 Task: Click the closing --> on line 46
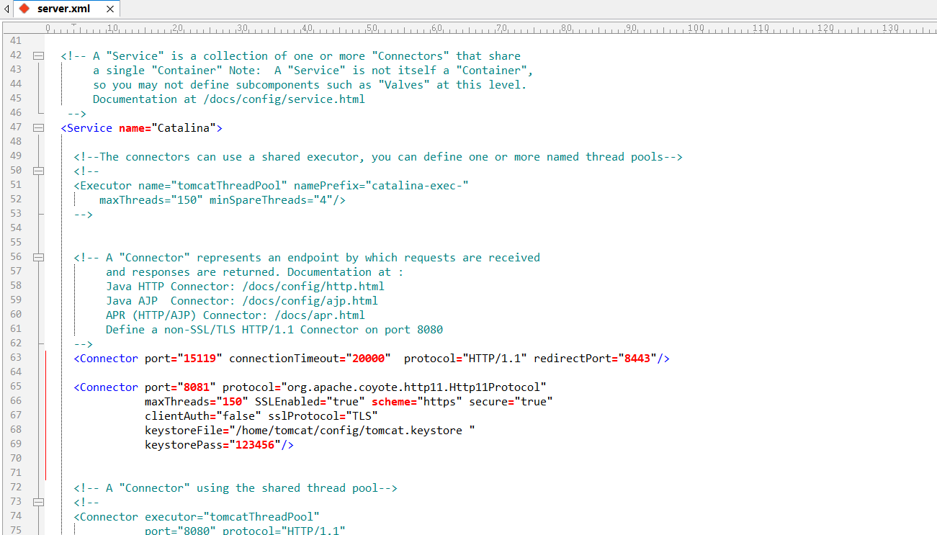[x=76, y=114]
